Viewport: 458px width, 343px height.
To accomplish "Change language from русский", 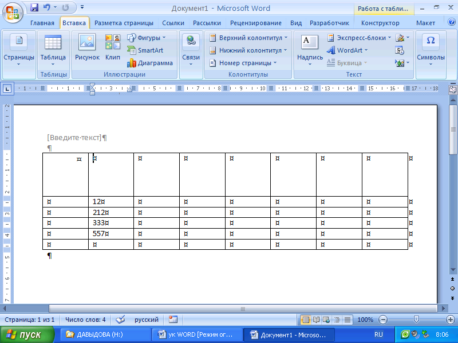I will [147, 320].
